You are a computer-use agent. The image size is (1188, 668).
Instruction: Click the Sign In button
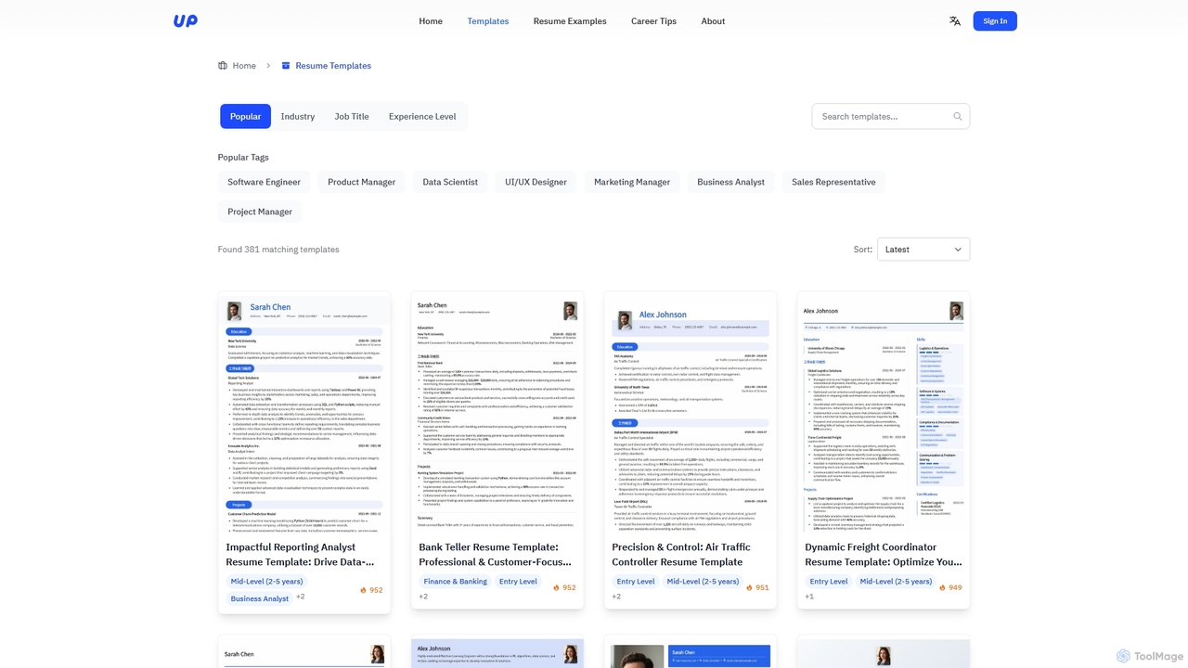point(995,20)
